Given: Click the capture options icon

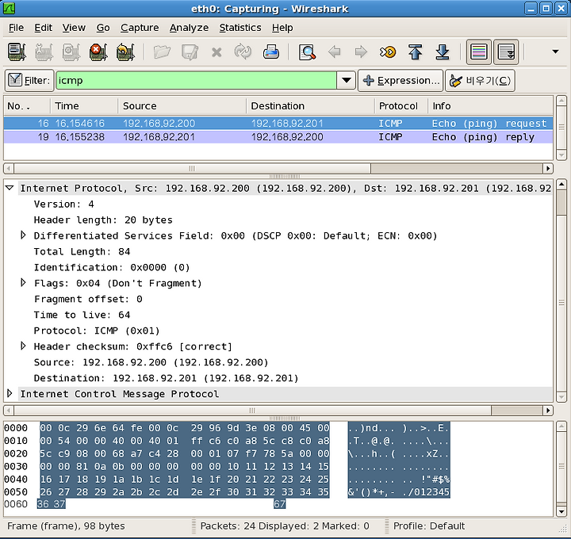Looking at the screenshot, I should [44, 52].
